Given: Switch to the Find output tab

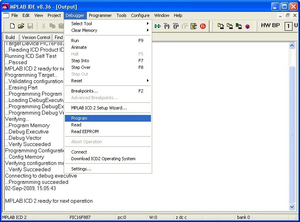Looking at the screenshot, I should 58,37.
